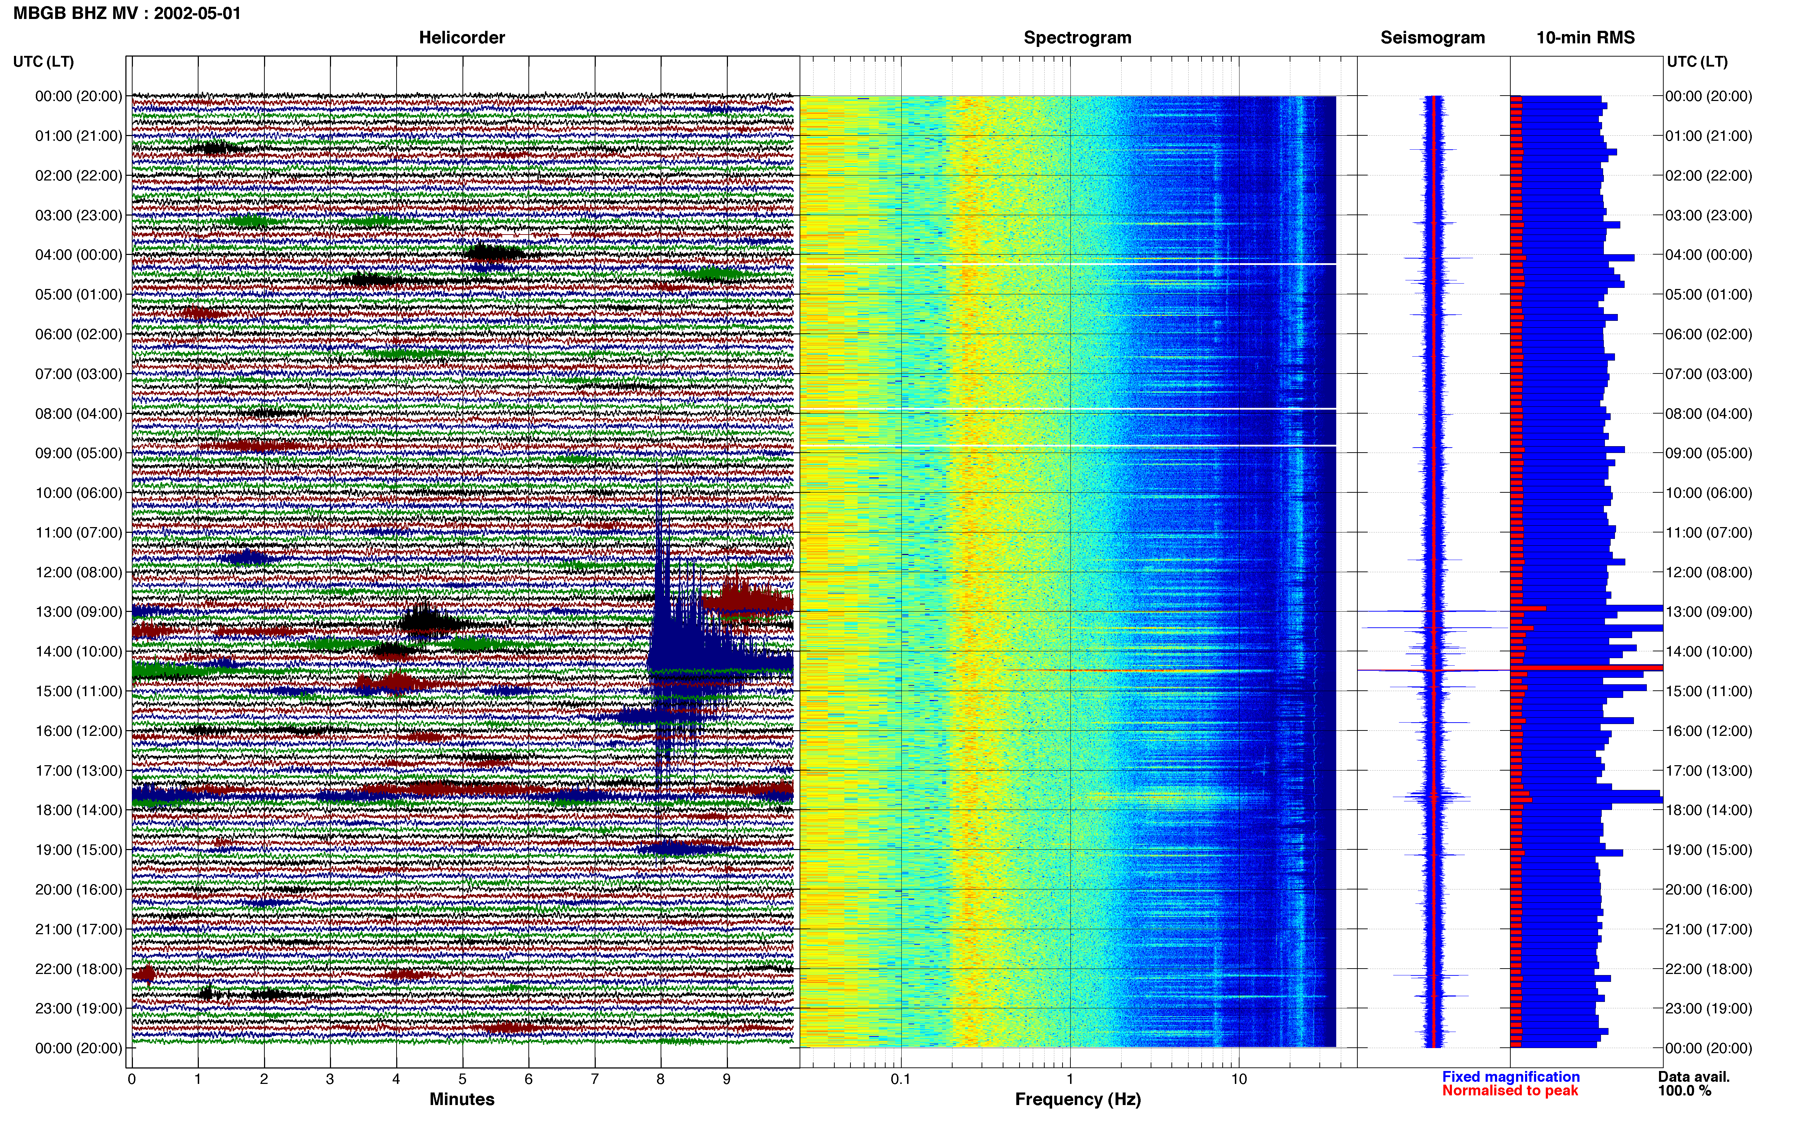The width and height of the screenshot is (1798, 1124).
Task: Click the 6 tick on Minutes axis
Action: [x=529, y=1079]
